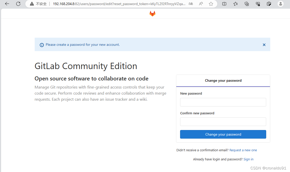This screenshot has height=172, width=290.
Task: Click the '不安全' security label
Action: pos(41,4)
